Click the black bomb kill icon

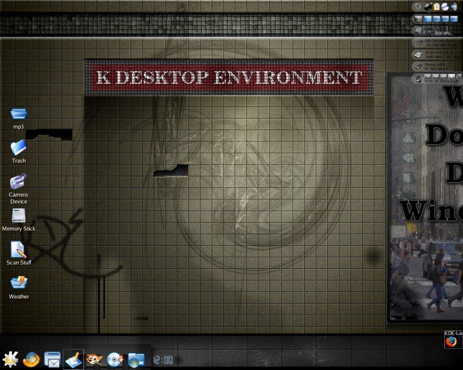point(428,6)
